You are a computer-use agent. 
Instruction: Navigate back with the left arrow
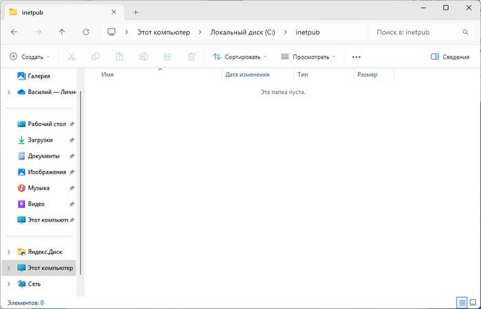[14, 32]
